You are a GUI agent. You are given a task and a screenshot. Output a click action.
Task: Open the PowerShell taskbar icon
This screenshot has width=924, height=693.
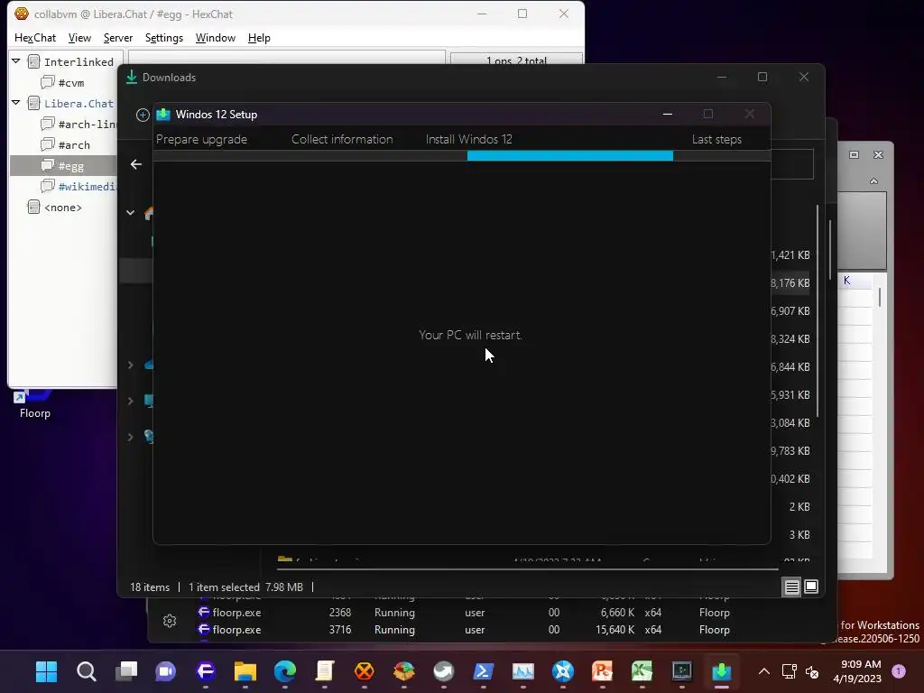coord(484,671)
